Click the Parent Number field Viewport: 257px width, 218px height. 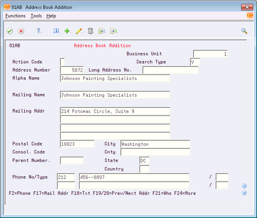click(72, 160)
